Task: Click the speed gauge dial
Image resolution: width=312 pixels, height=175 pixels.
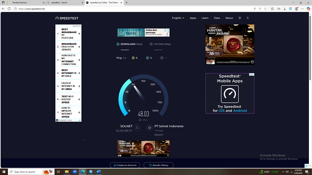Action: click(x=144, y=95)
